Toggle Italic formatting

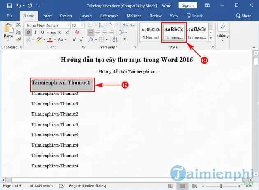[35, 32]
